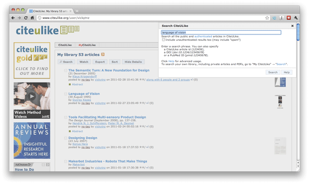This screenshot has width=309, height=184.
Task: Play the JoVE method video ad
Action: click(x=32, y=96)
